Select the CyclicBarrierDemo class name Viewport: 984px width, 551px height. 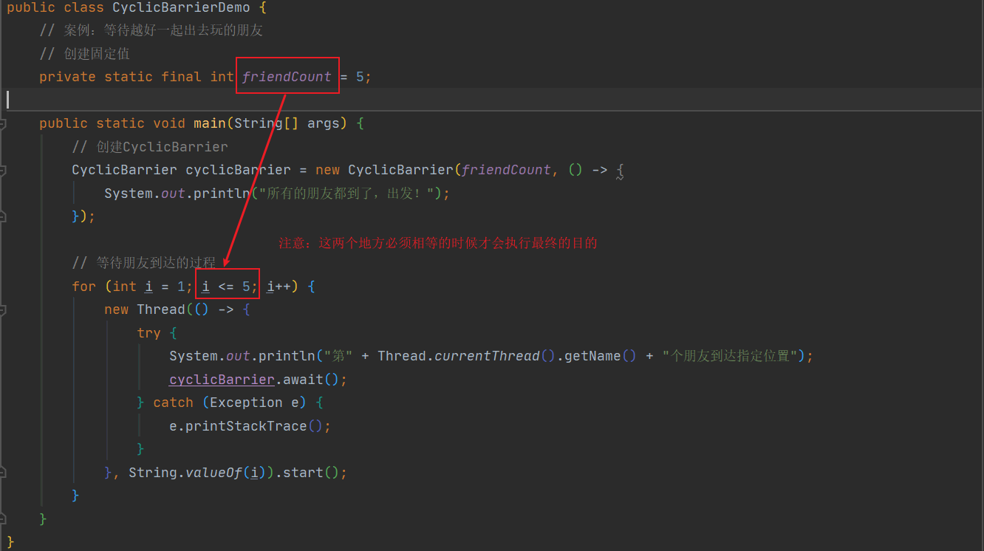click(x=181, y=7)
